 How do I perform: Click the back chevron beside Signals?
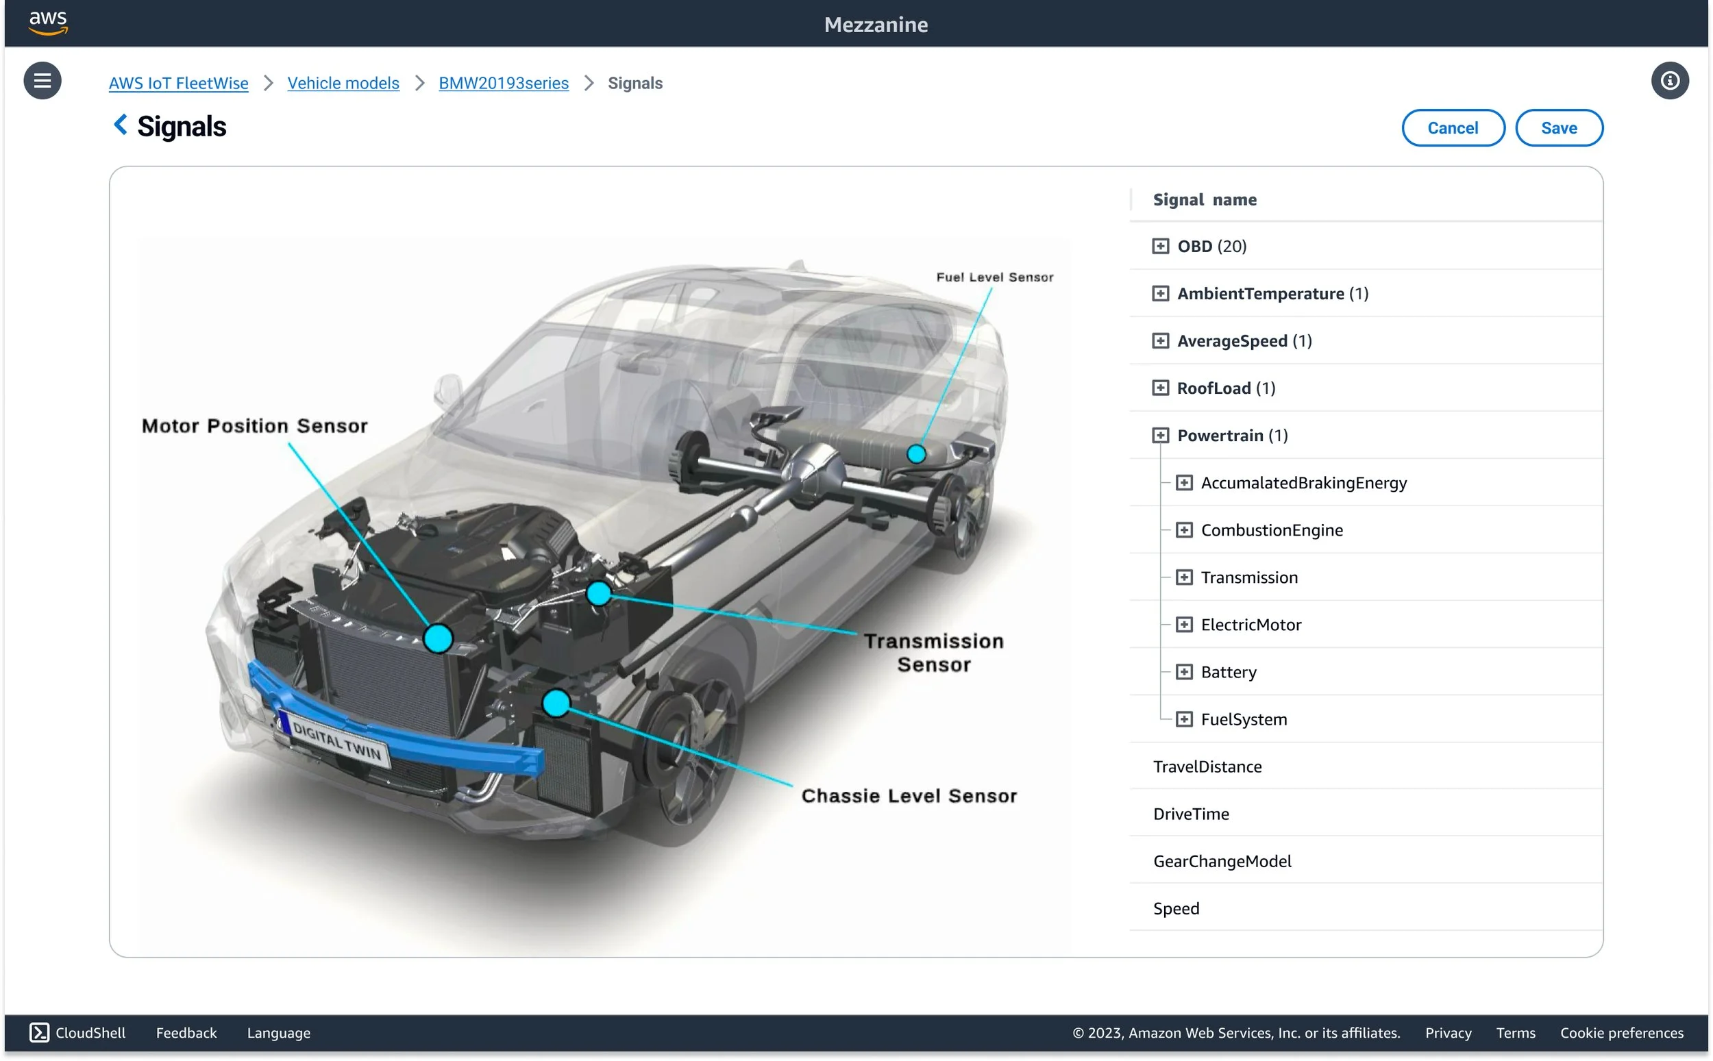click(121, 125)
